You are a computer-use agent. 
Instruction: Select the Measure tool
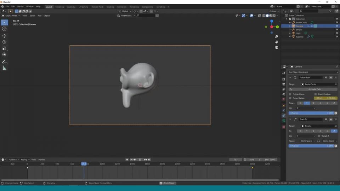[4, 68]
